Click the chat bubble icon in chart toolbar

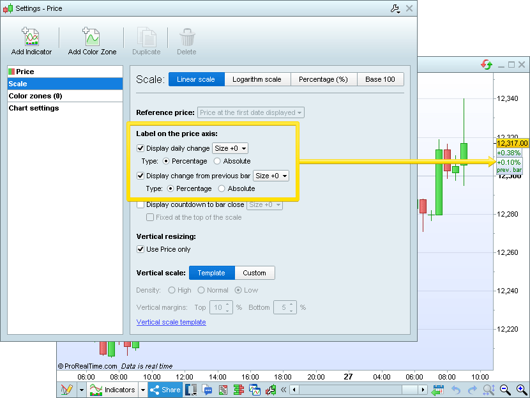[208, 390]
